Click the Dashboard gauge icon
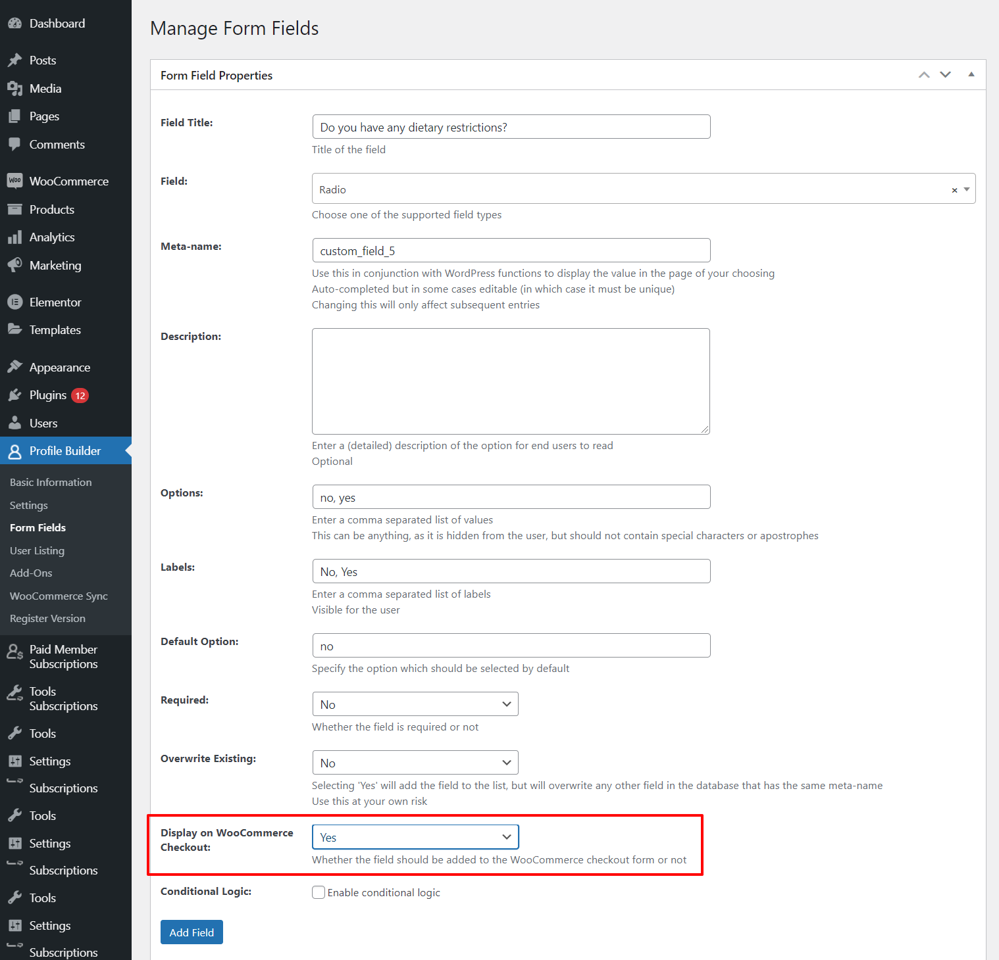 (x=14, y=24)
